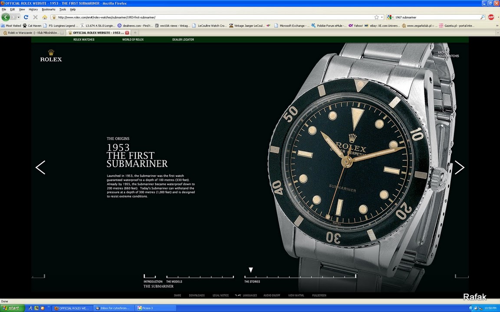Open the LEGAL NOTICE footer link
Image resolution: width=500 pixels, height=312 pixels.
coord(220,296)
